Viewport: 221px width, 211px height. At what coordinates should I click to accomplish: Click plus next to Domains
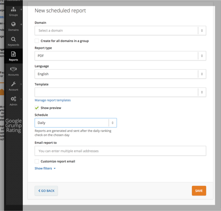pos(21,24)
